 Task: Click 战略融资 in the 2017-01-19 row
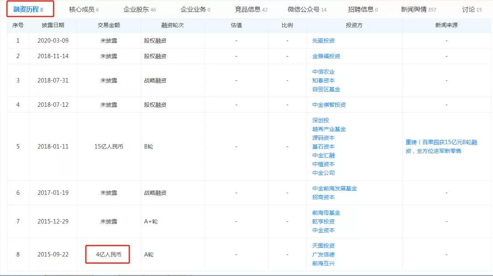(x=155, y=193)
